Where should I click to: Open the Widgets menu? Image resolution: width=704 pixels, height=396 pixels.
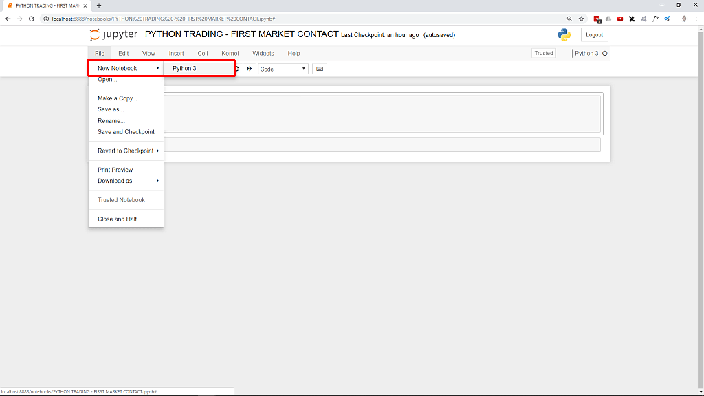263,54
